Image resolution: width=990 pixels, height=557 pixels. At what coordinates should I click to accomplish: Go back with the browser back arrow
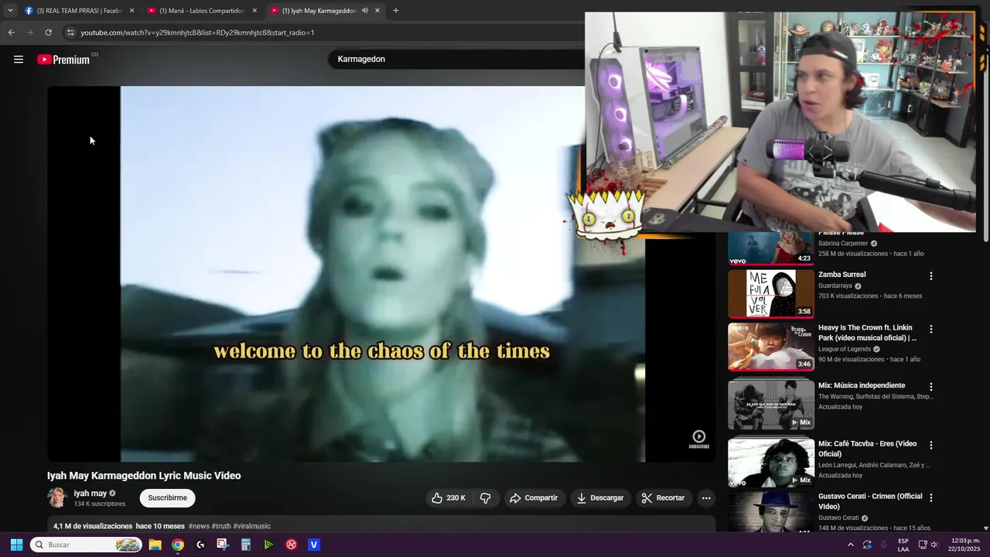pyautogui.click(x=11, y=32)
